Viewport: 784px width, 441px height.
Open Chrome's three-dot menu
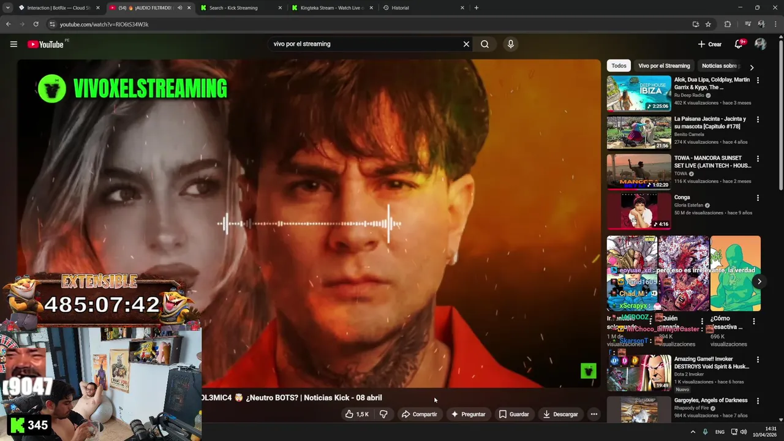point(775,24)
